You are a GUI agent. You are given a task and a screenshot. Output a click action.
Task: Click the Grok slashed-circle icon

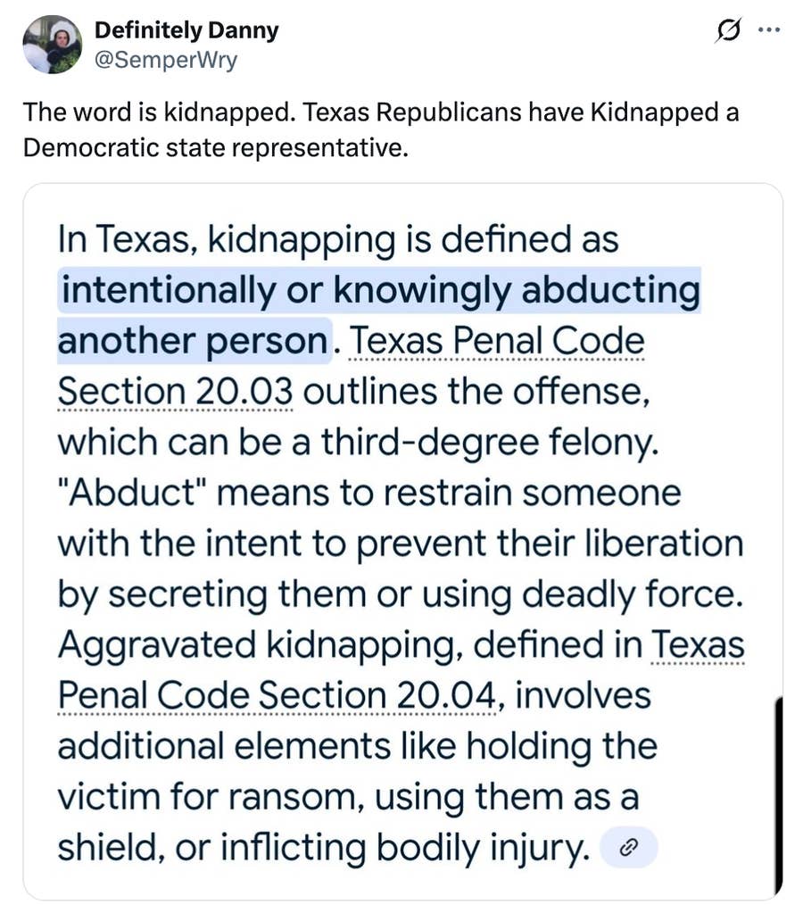(727, 32)
